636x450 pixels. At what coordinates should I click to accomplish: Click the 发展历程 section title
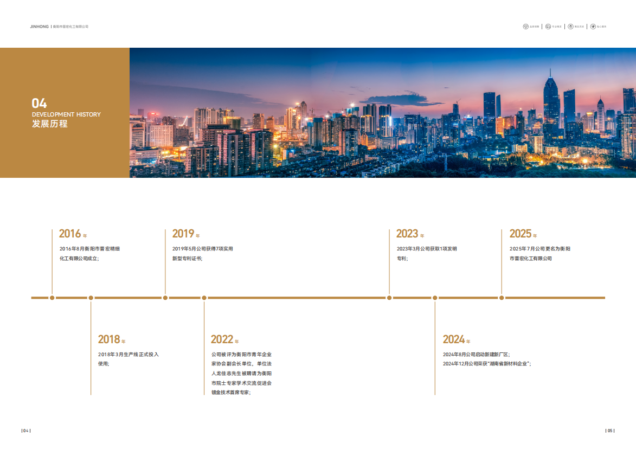(x=50, y=124)
